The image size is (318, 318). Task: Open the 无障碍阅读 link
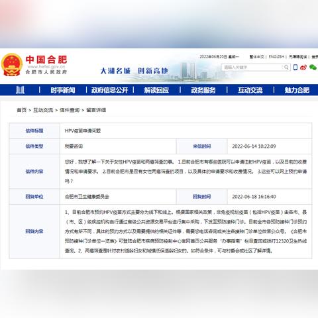pos(298,57)
